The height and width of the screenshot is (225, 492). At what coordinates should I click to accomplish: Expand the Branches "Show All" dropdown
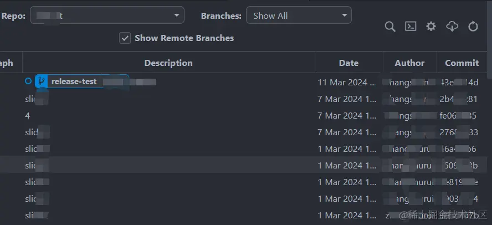(299, 16)
